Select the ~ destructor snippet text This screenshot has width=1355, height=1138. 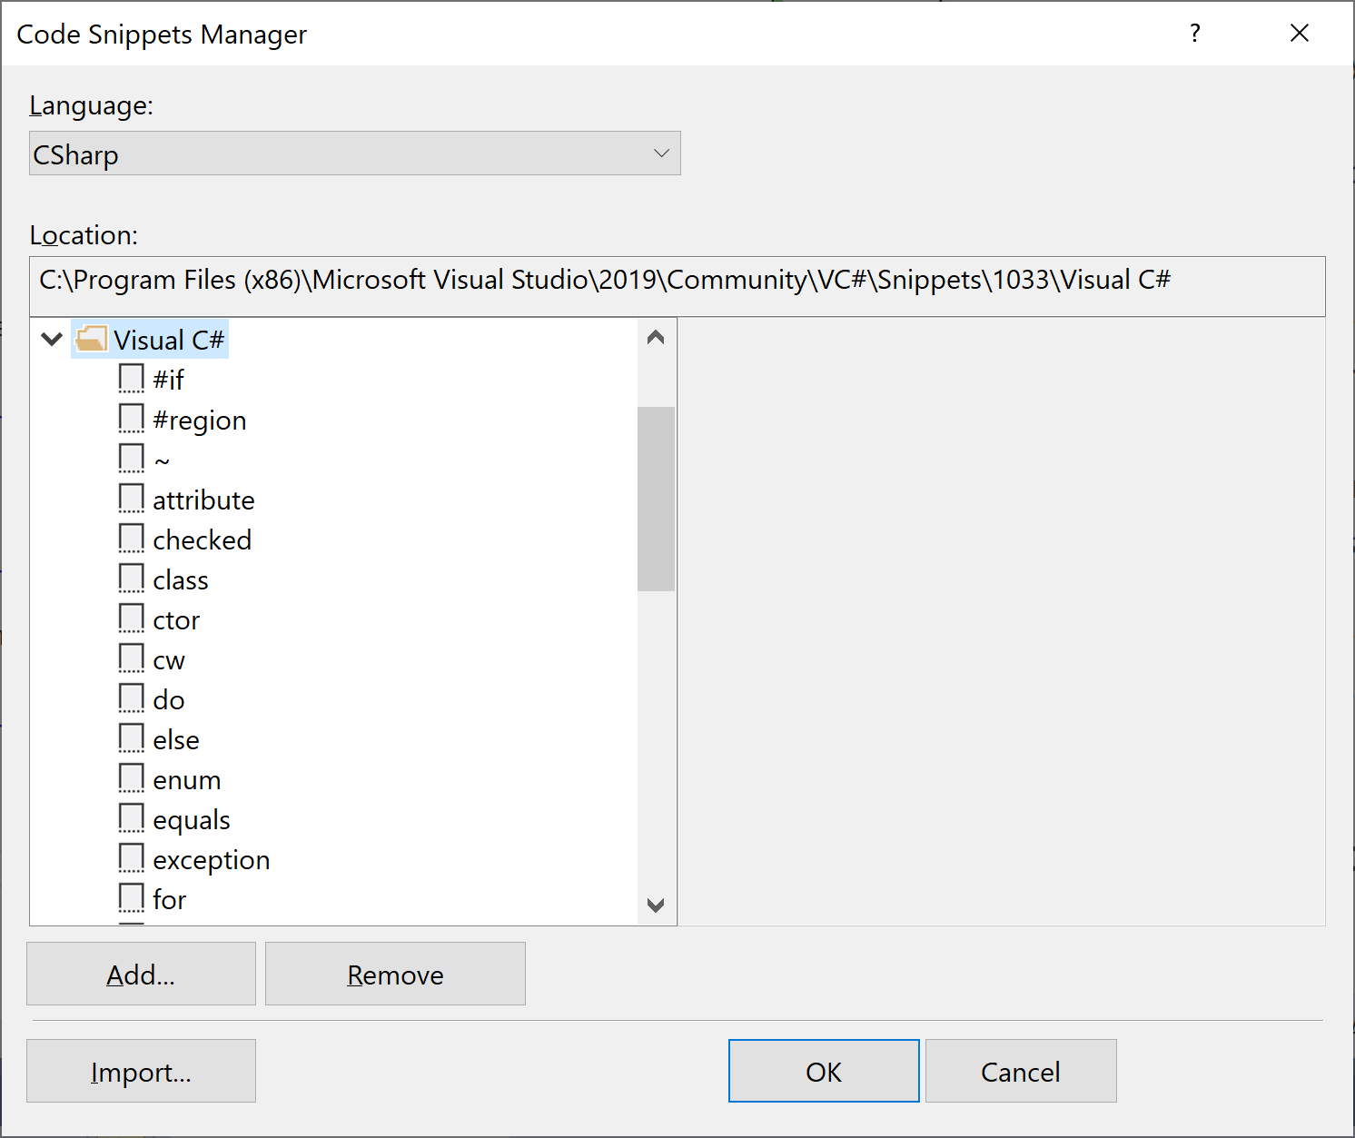[x=162, y=461]
